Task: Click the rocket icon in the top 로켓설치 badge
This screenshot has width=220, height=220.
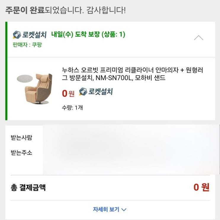Action: (16, 35)
